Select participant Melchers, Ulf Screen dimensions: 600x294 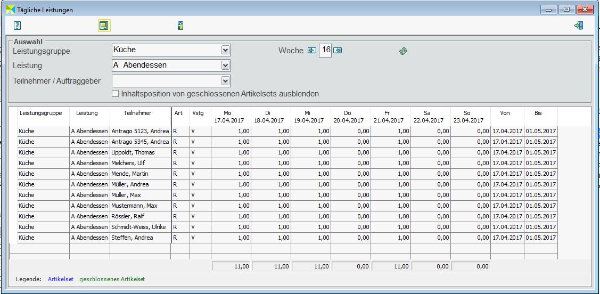(141, 163)
